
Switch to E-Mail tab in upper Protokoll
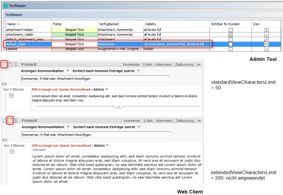pos(148,64)
